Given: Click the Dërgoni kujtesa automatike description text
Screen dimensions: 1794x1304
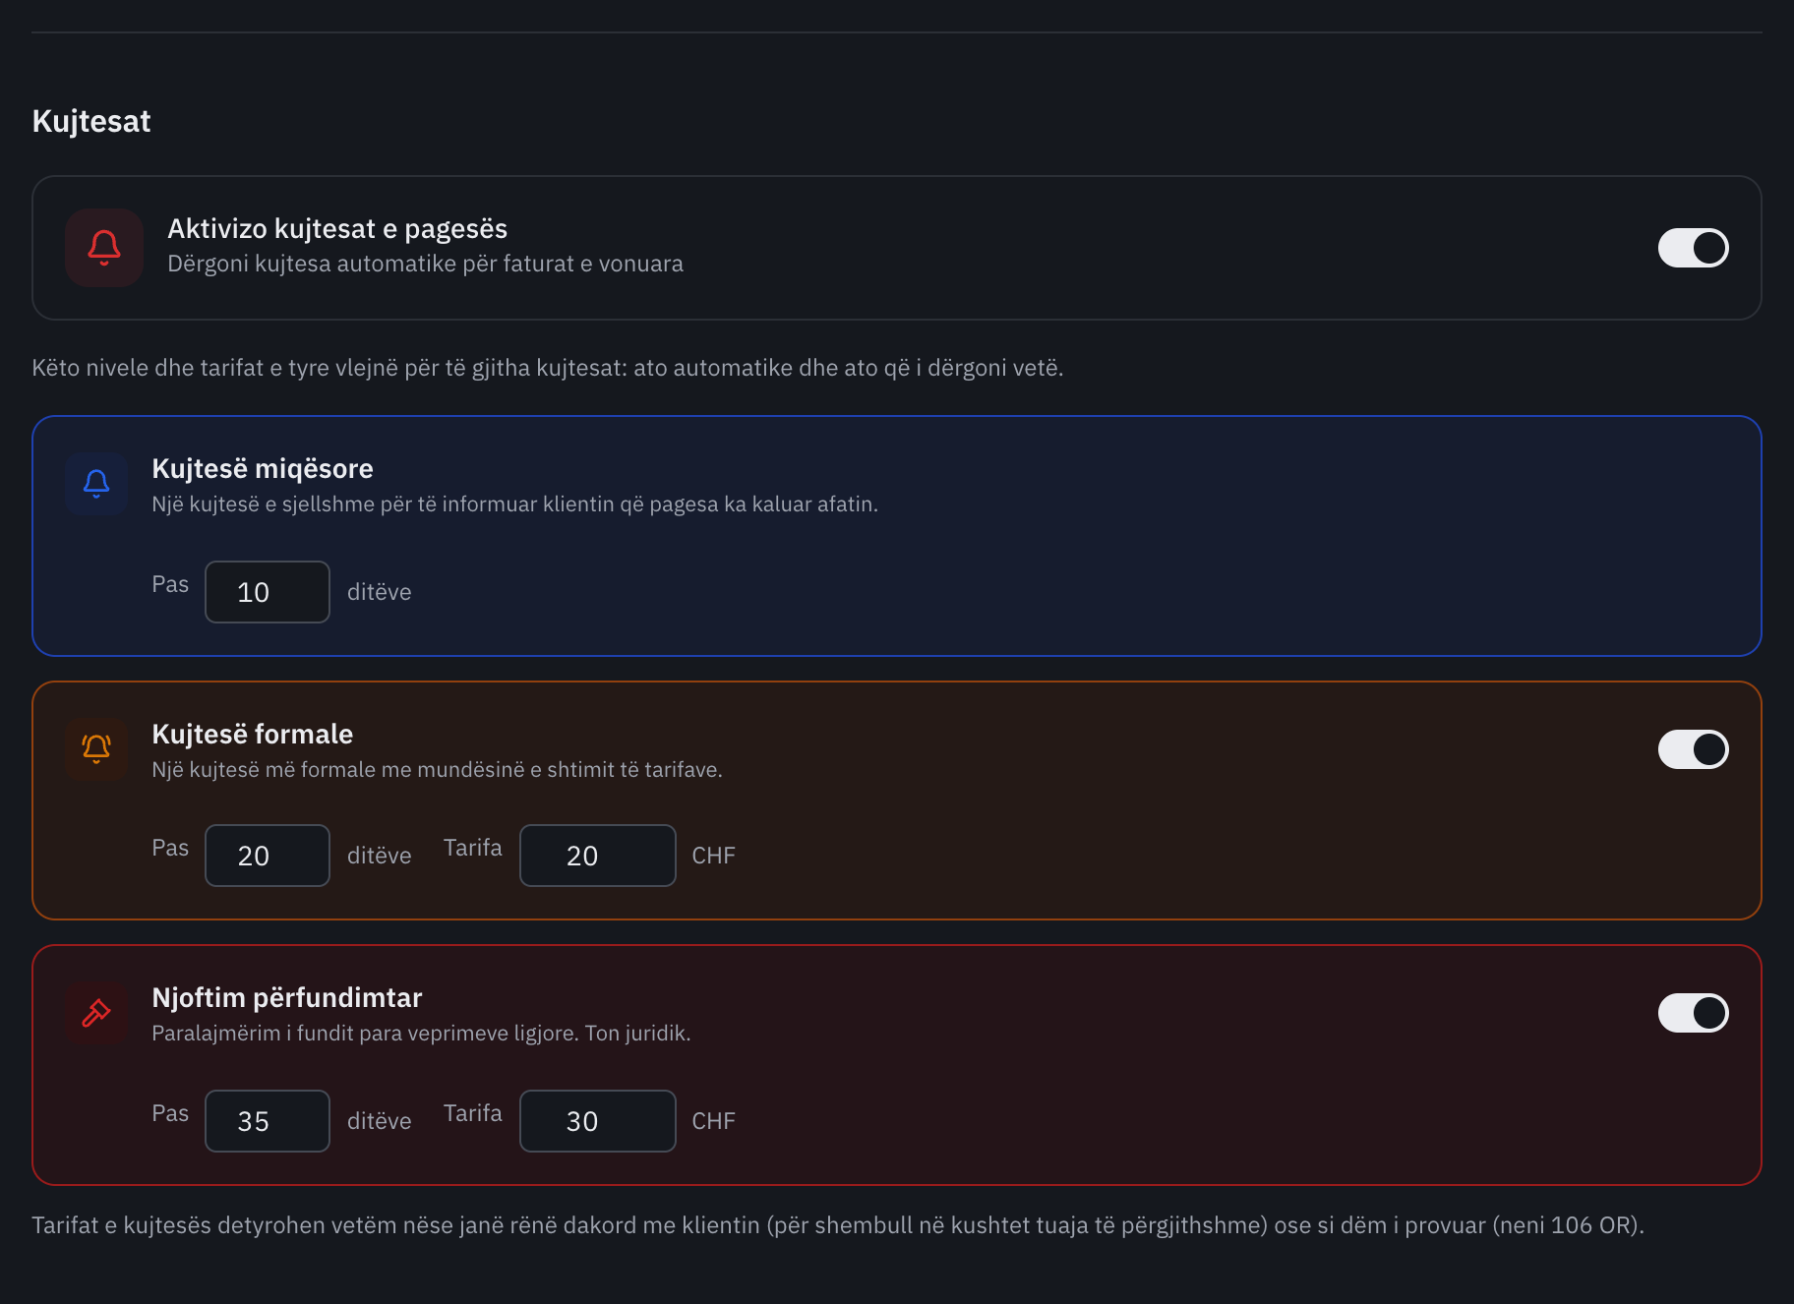Looking at the screenshot, I should tap(425, 264).
